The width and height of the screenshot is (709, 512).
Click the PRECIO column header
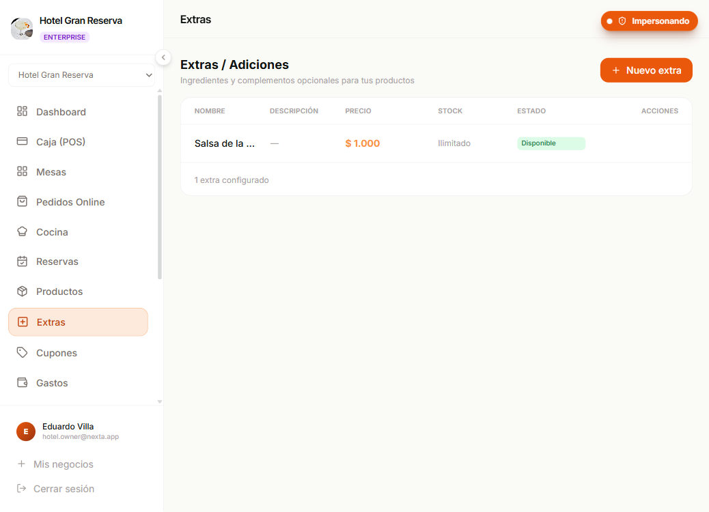point(358,111)
